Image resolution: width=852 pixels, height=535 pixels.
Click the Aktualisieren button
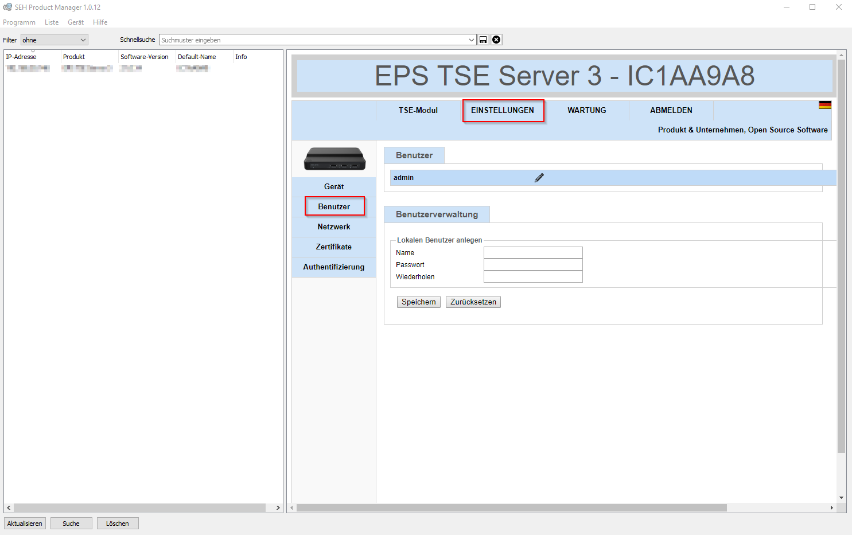25,524
